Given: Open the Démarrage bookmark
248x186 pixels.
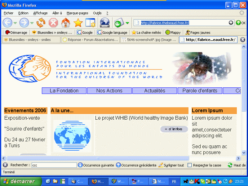Looking at the screenshot, I should tap(16, 33).
